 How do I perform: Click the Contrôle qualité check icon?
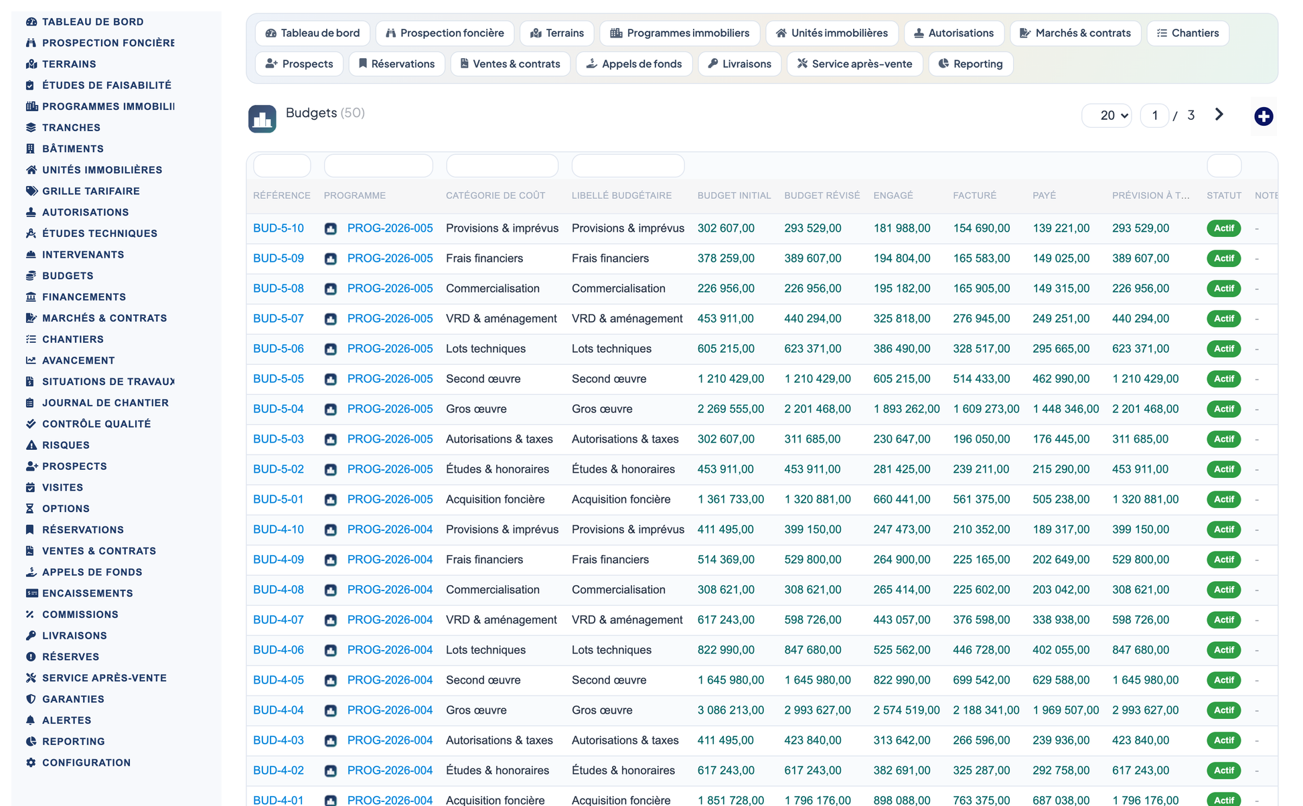coord(31,424)
